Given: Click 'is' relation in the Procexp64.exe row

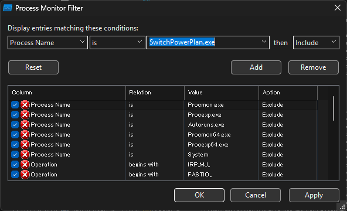Looking at the screenshot, I should tap(131, 144).
